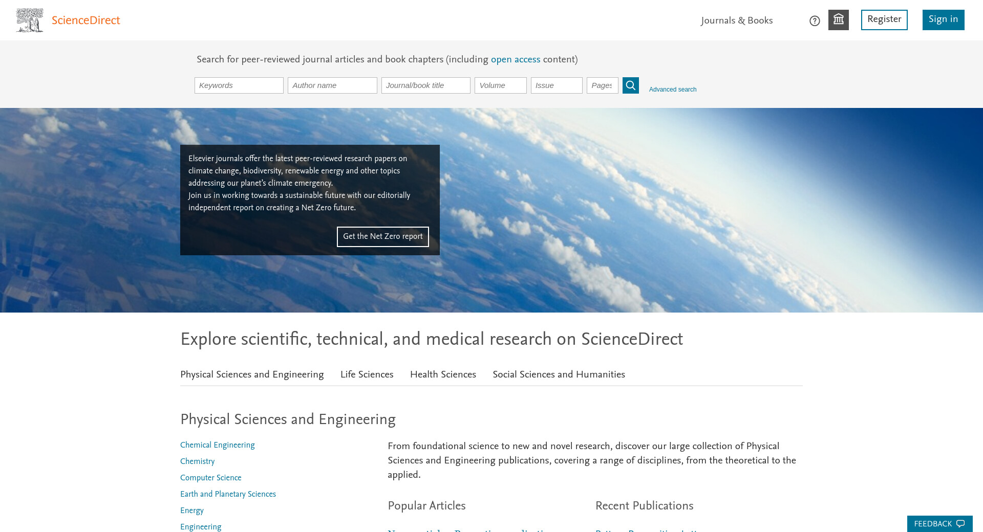Go to Earth and Planetary Sciences
The image size is (983, 532).
(228, 494)
